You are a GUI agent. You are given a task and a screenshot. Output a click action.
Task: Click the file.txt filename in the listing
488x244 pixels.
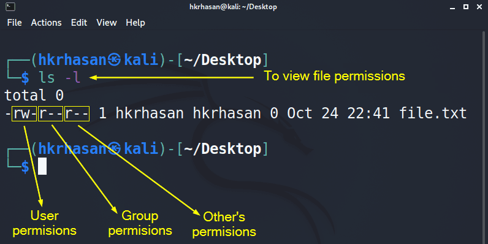[x=433, y=113]
